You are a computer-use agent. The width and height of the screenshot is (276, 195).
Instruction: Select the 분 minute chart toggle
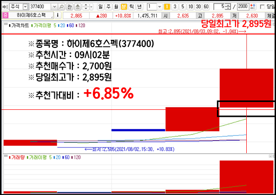[124, 7]
